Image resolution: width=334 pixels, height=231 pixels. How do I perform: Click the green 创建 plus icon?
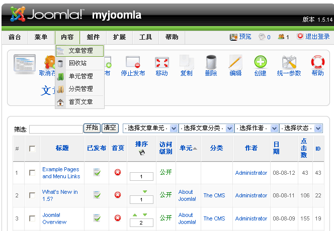[260, 62]
